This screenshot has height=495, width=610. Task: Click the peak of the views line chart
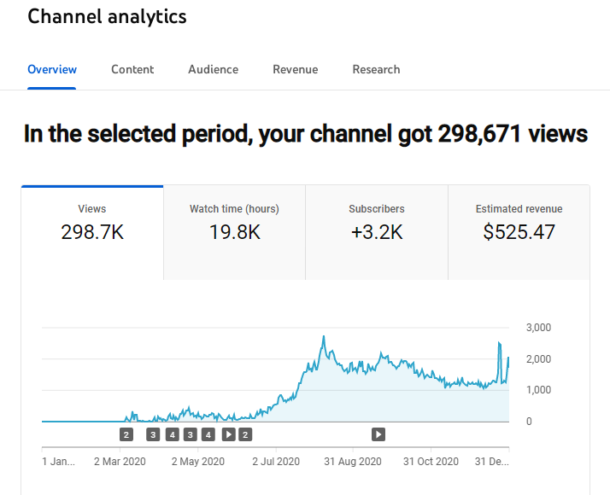click(324, 337)
